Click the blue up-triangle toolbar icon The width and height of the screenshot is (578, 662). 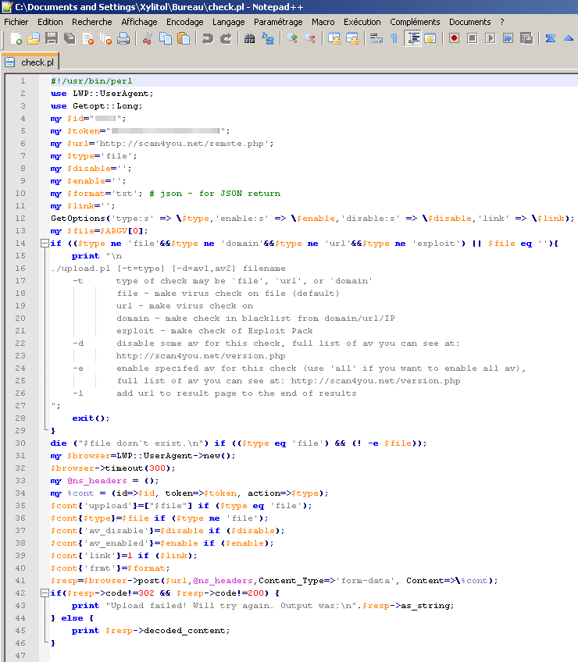569,39
